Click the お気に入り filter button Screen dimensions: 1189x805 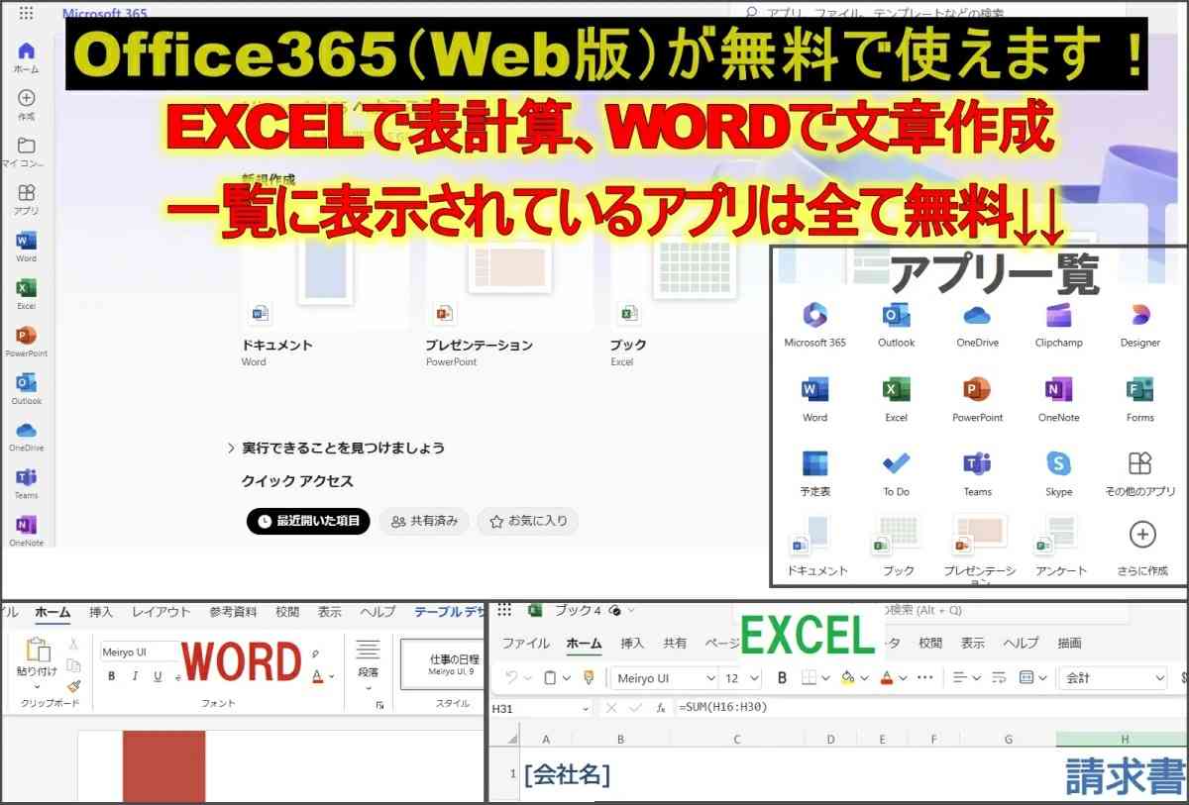528,521
